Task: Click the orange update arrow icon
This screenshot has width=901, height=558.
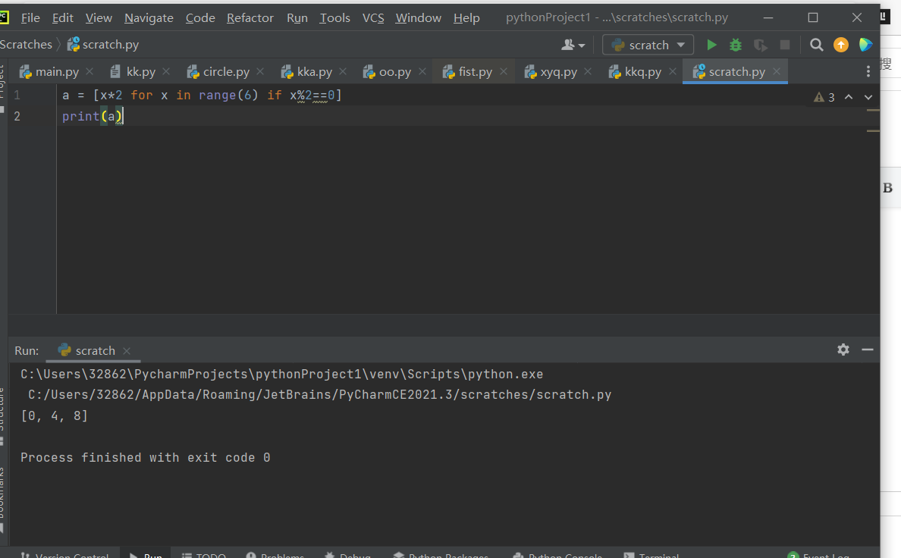Action: pos(840,45)
